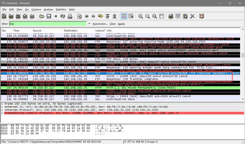Click packet list scroll up arrow
Screen dimensions: 245x144
tap(243, 29)
